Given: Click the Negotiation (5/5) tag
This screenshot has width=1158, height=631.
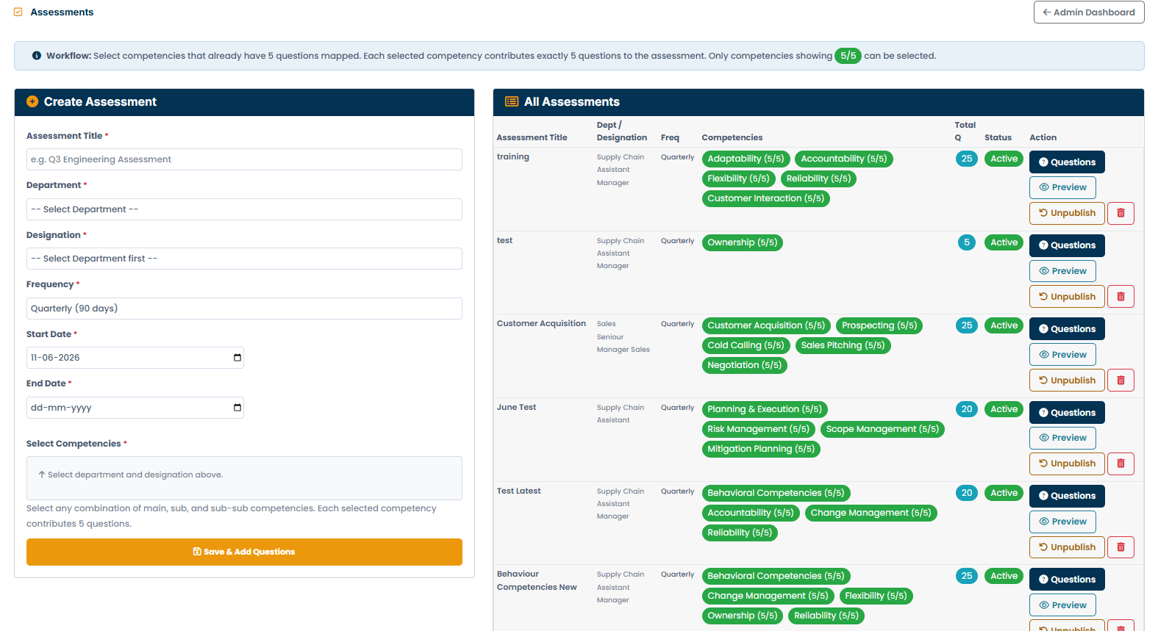Looking at the screenshot, I should (744, 365).
